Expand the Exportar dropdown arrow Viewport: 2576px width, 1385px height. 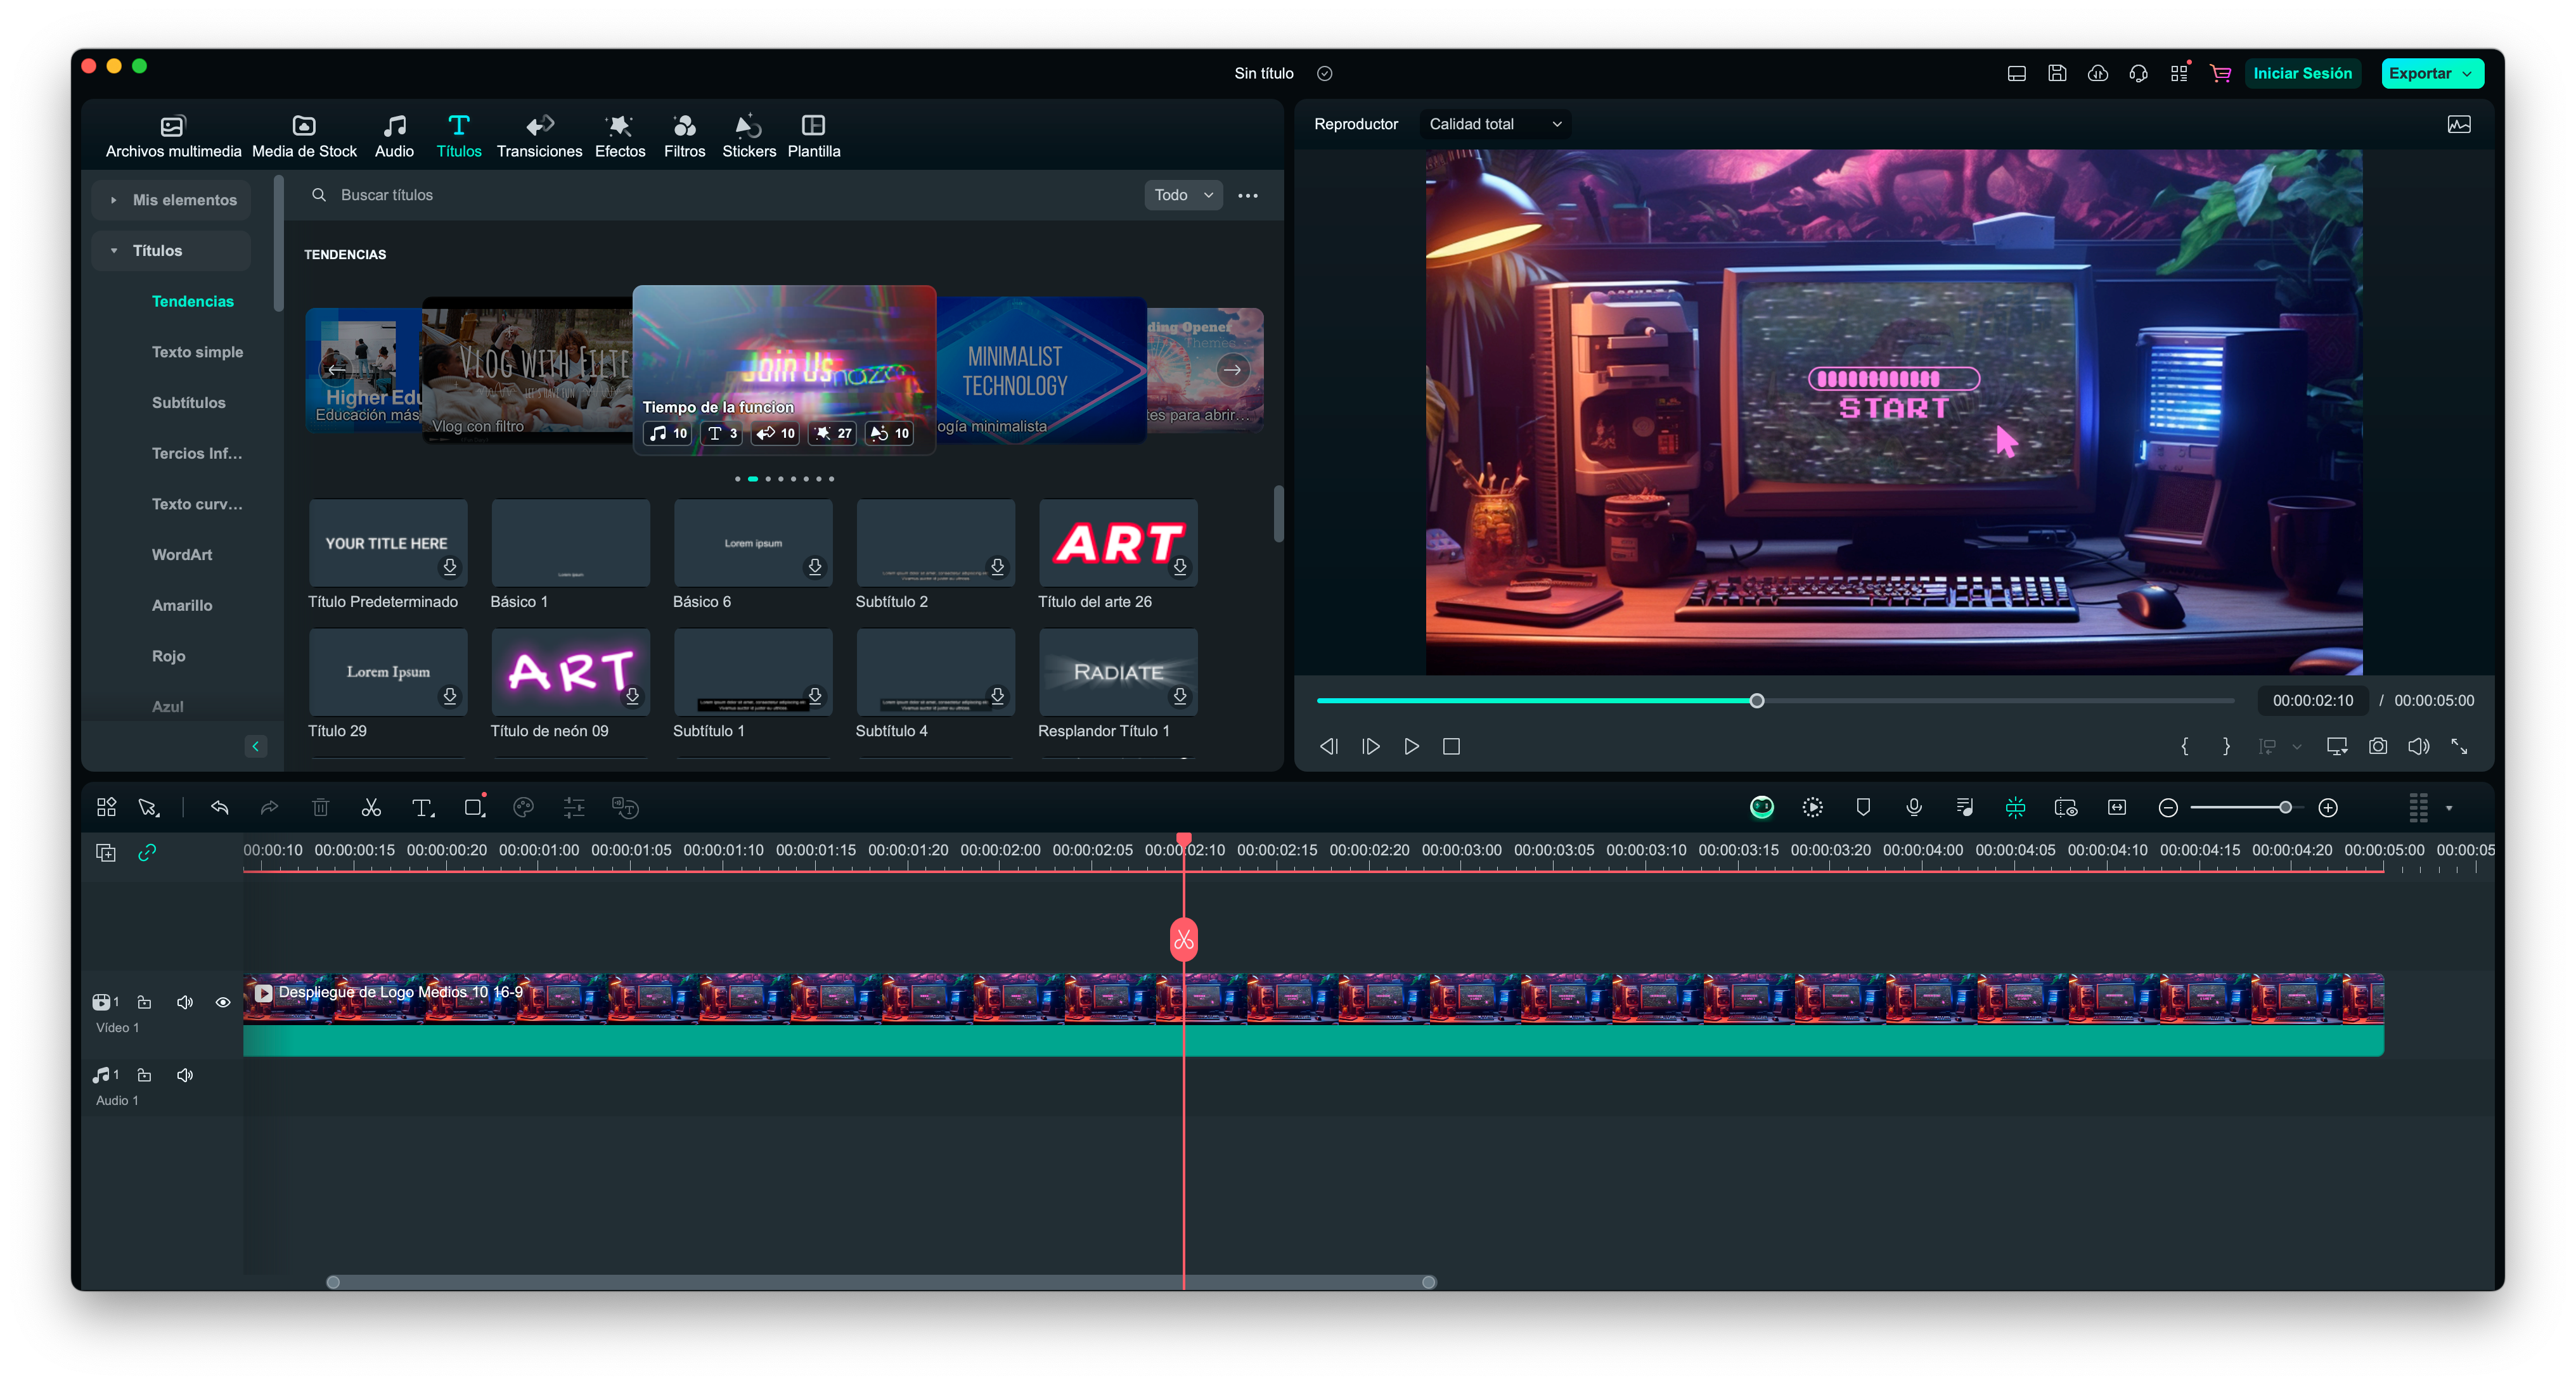click(2466, 73)
